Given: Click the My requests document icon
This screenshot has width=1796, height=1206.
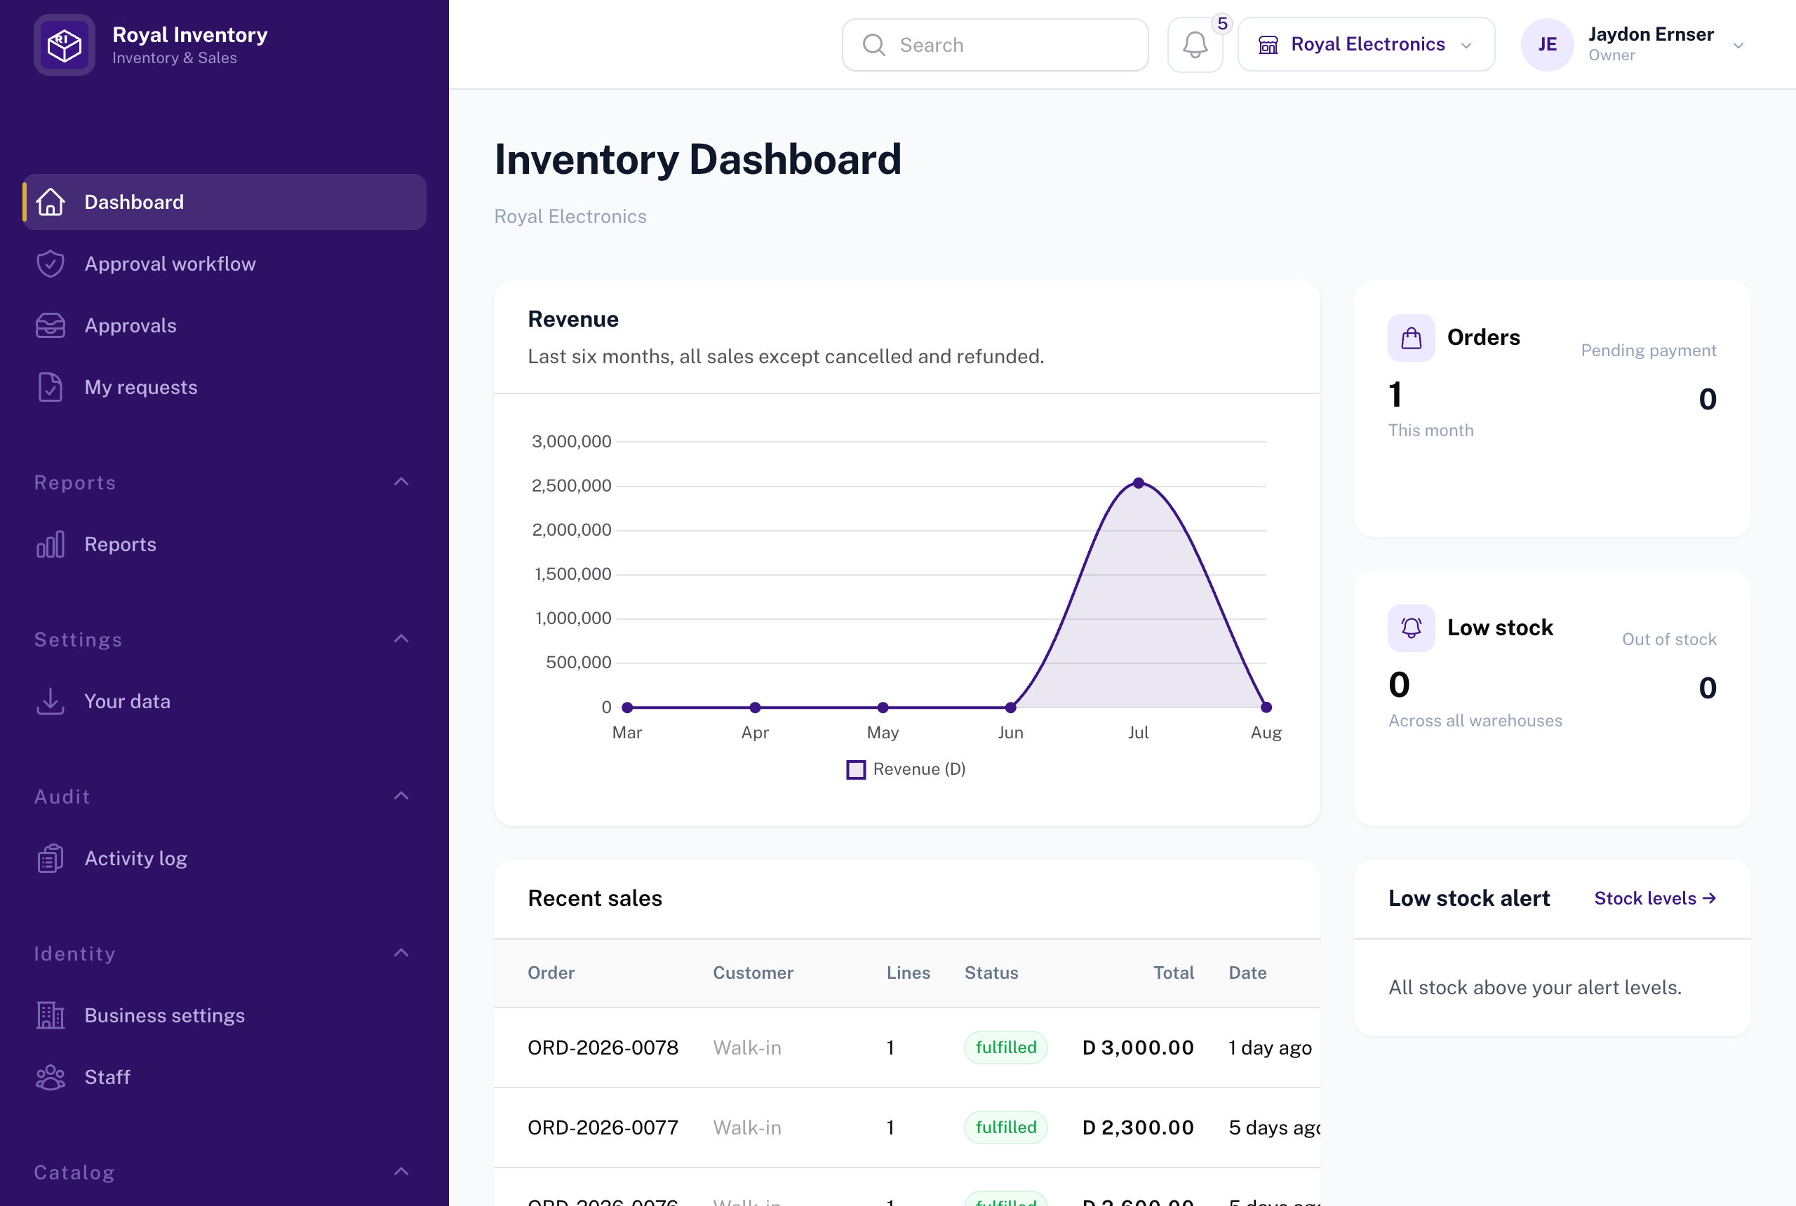Looking at the screenshot, I should [51, 387].
